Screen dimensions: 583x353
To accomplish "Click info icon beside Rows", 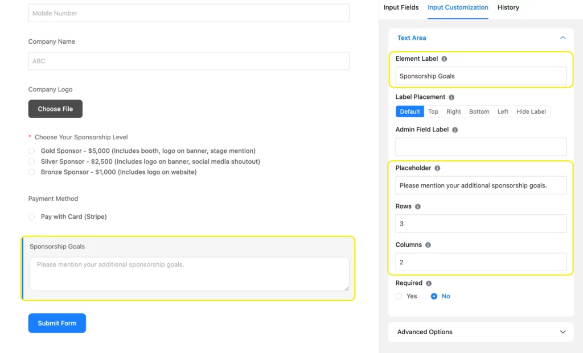I will point(417,207).
